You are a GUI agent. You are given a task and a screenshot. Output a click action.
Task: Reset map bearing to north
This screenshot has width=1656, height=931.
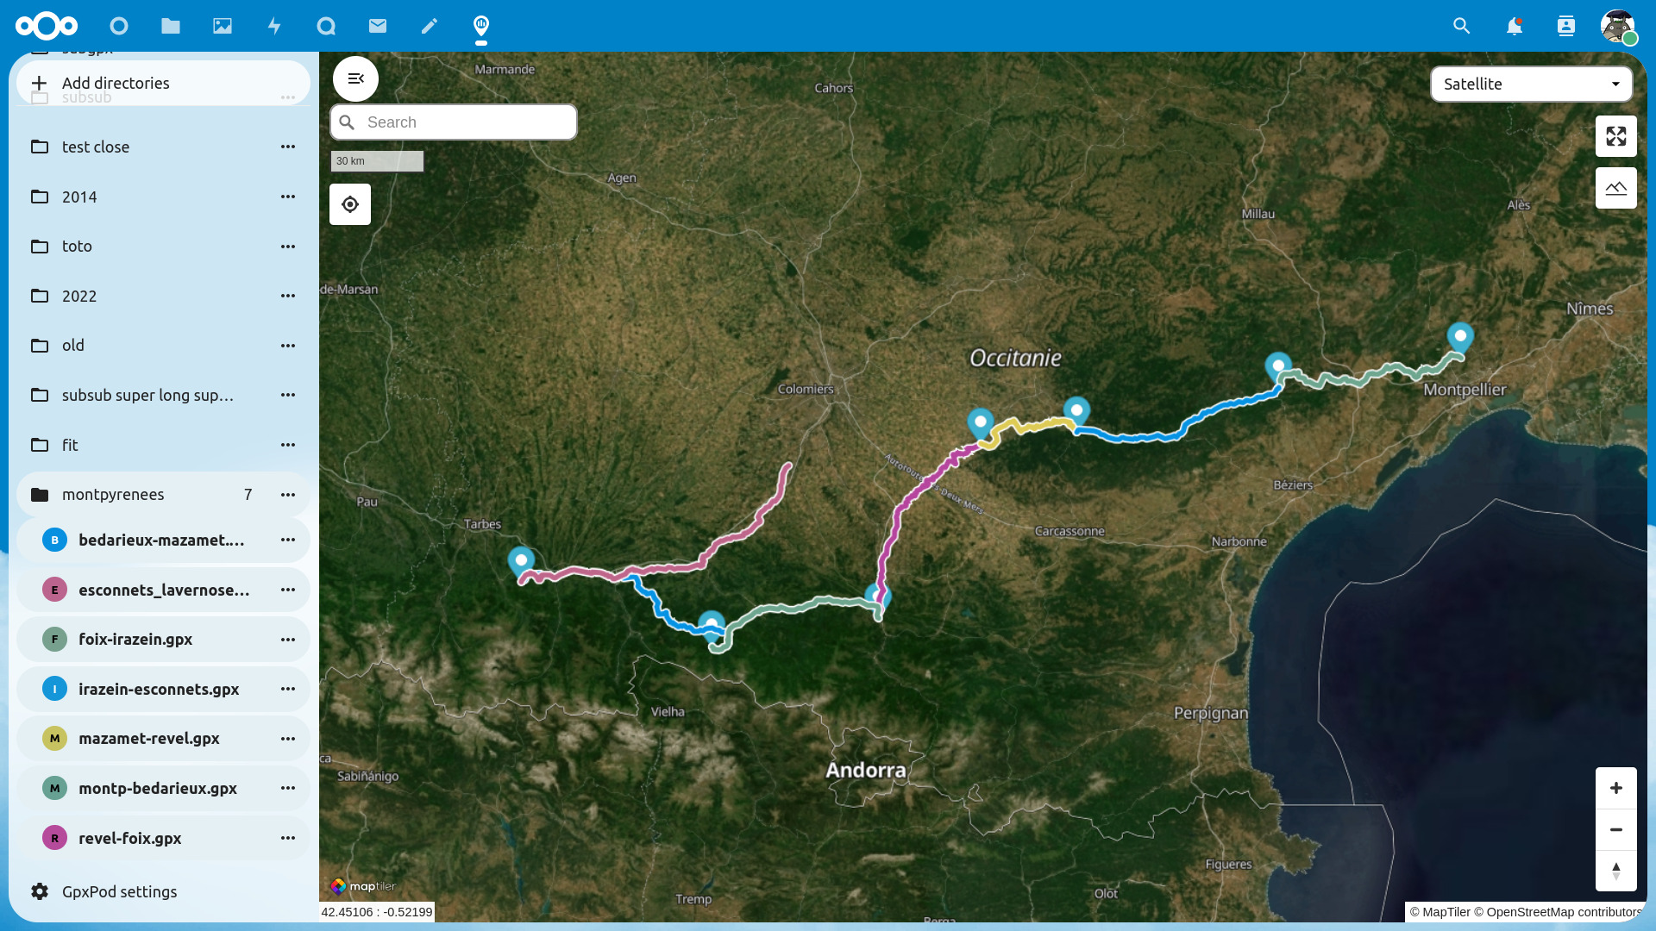(1615, 871)
